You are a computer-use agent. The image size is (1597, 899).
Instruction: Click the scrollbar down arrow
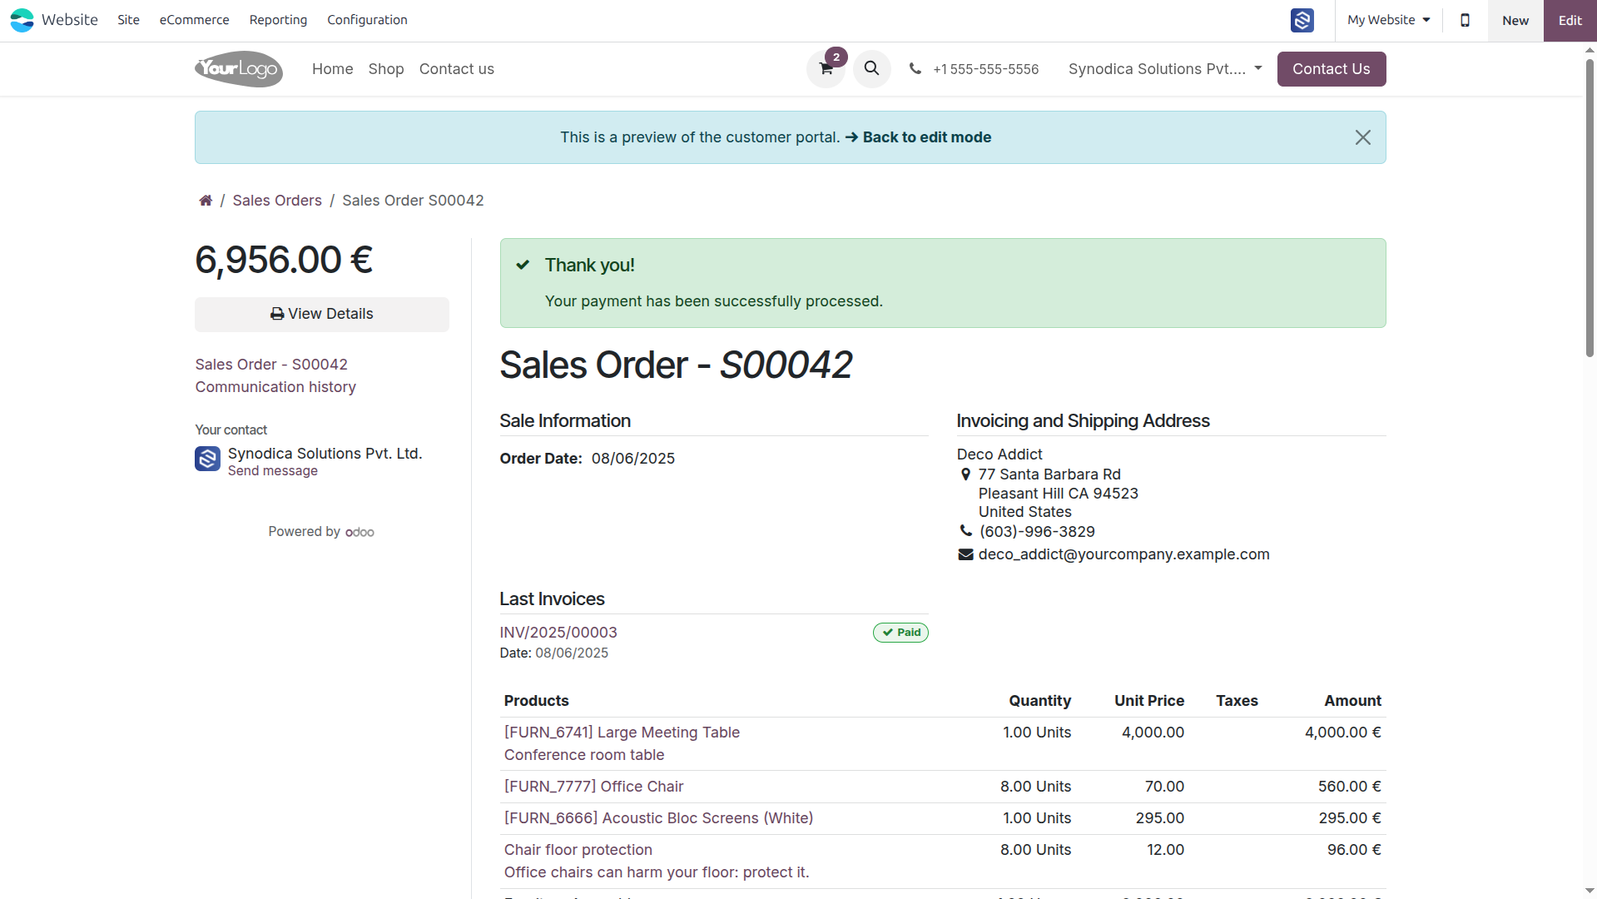click(1590, 891)
